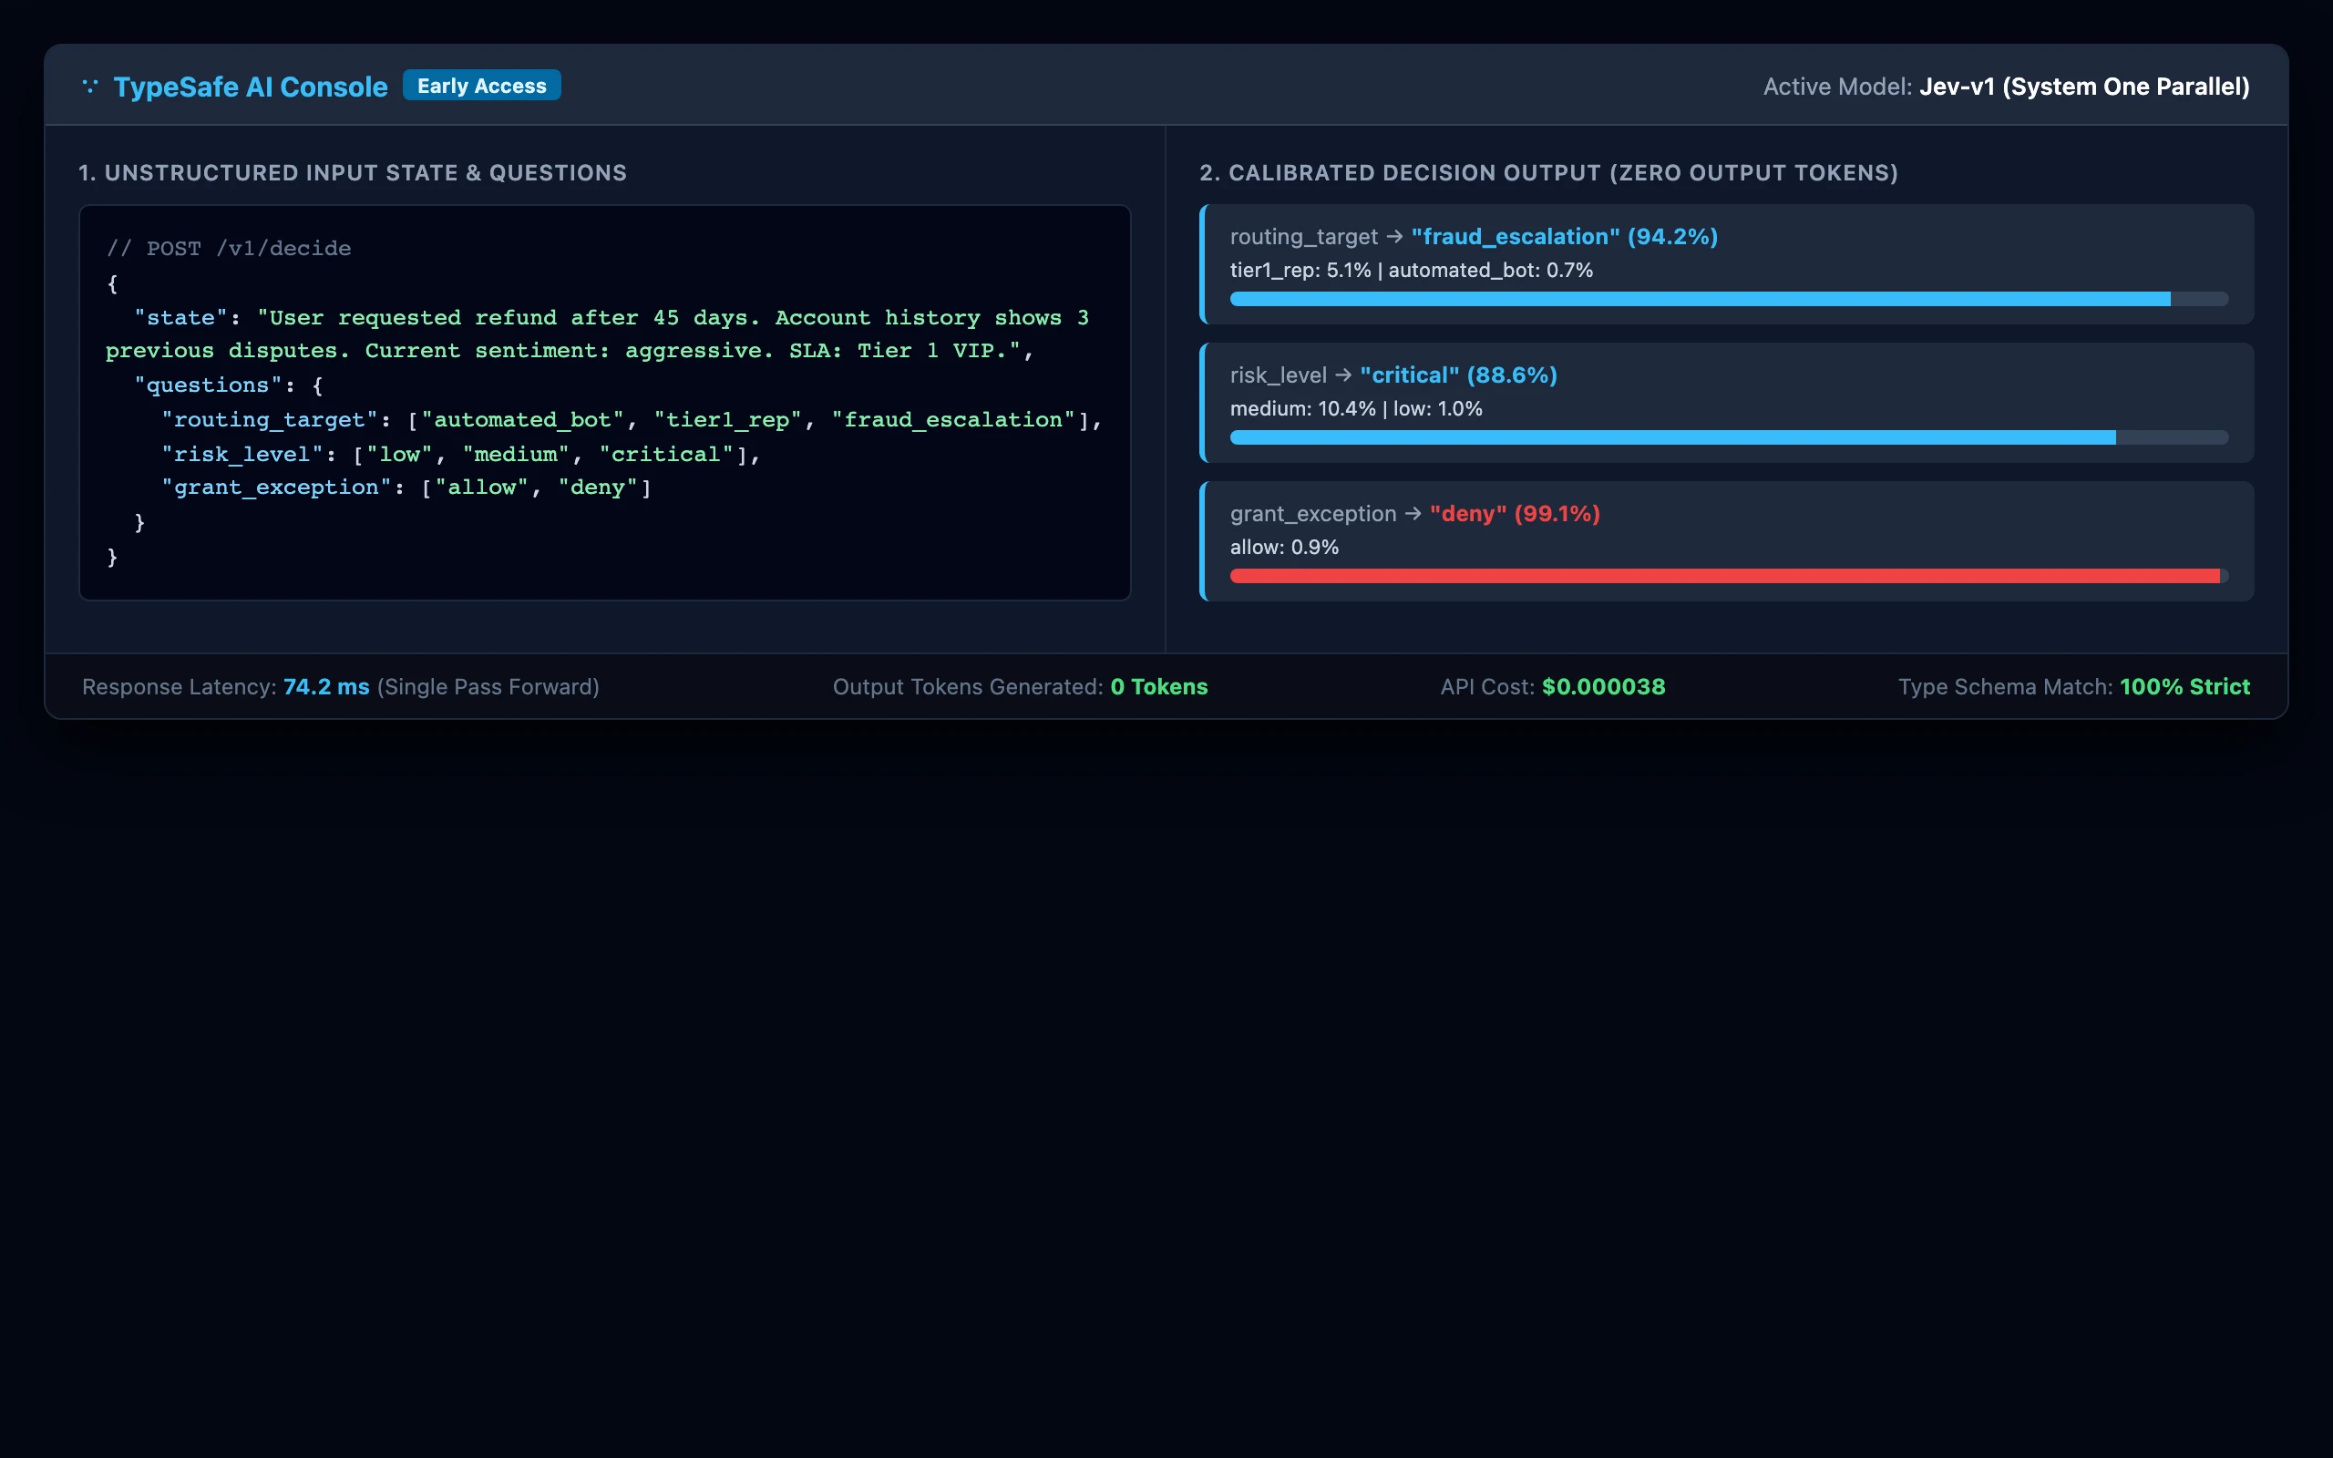The width and height of the screenshot is (2333, 1458).
Task: Click the POST /v1/decide comment line
Action: click(x=229, y=249)
